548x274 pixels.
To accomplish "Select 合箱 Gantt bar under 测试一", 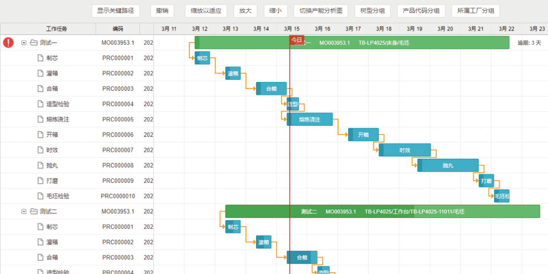I will coord(271,89).
